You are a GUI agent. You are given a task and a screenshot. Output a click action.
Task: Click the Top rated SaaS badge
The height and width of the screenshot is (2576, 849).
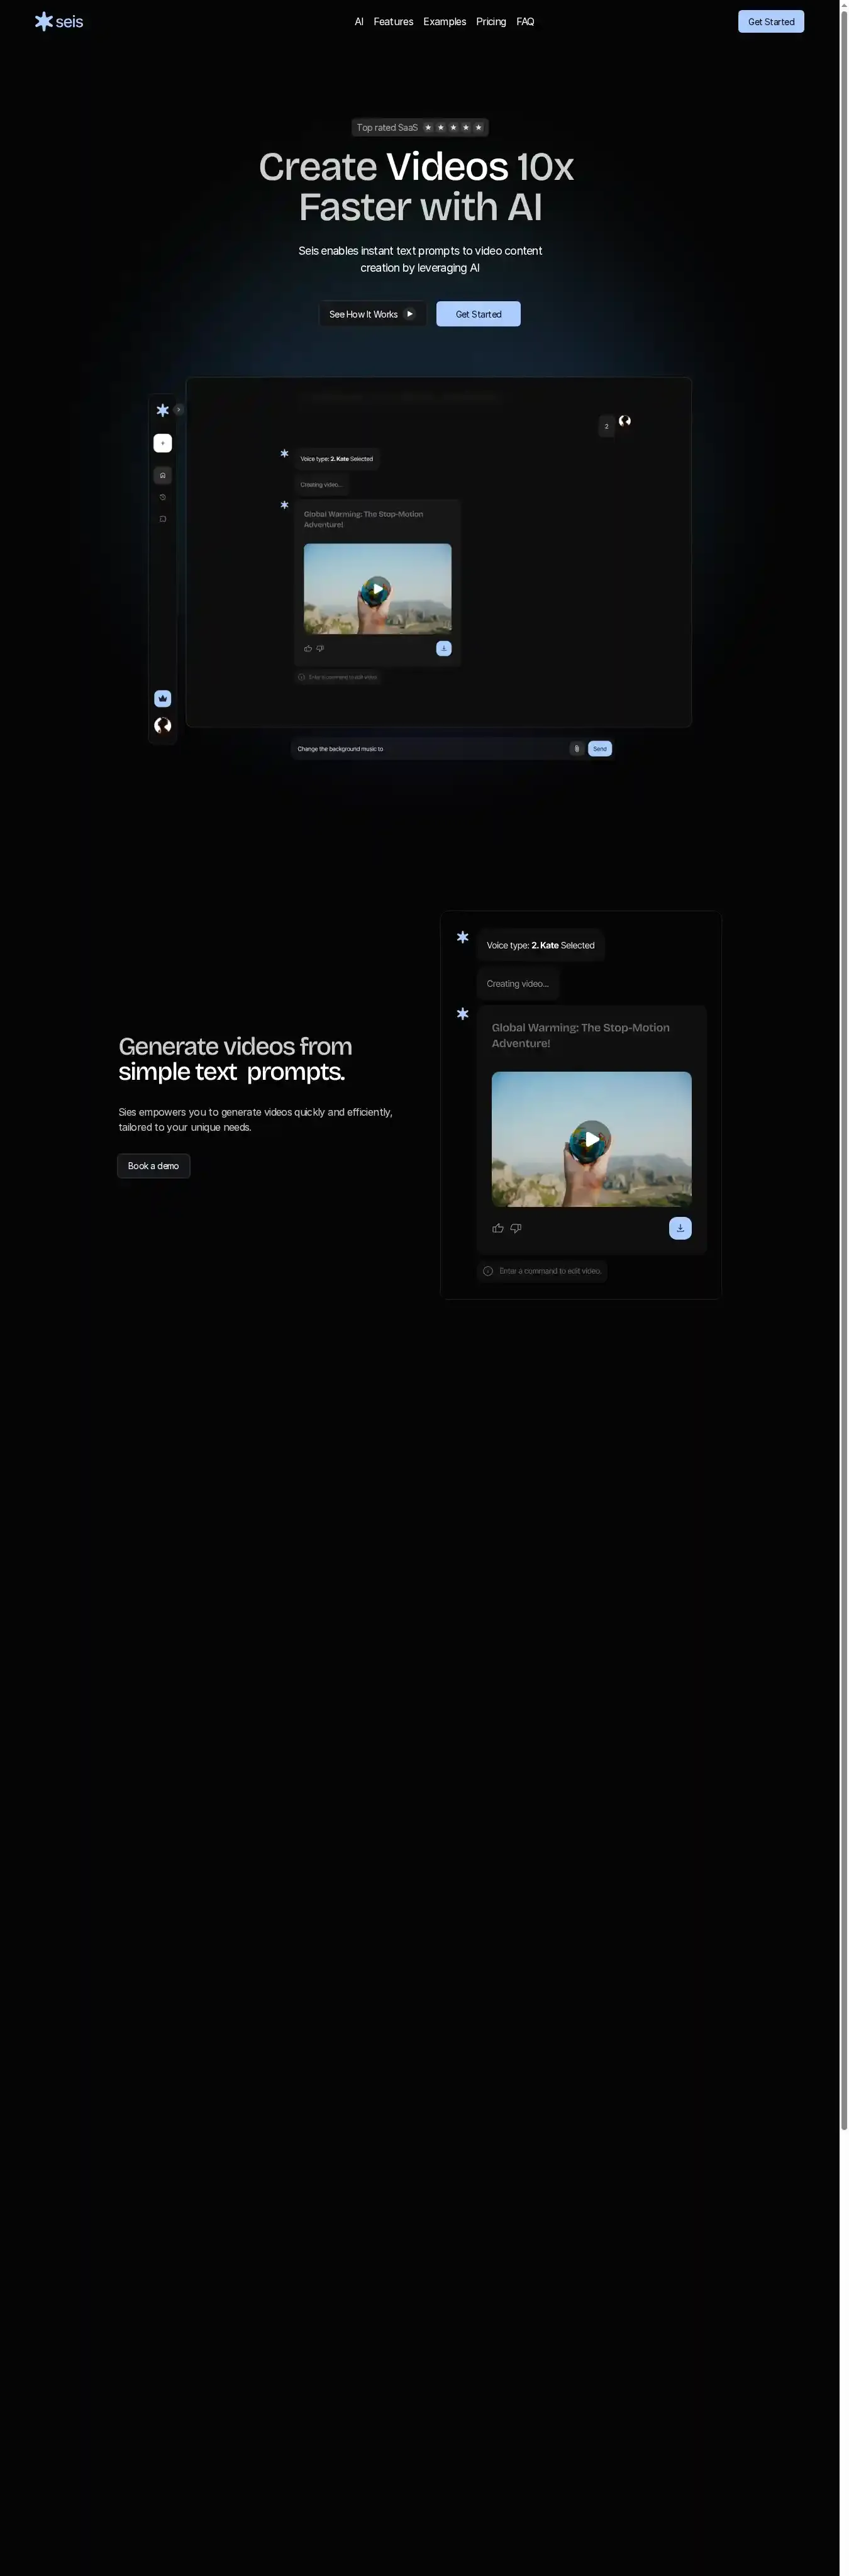tap(420, 127)
